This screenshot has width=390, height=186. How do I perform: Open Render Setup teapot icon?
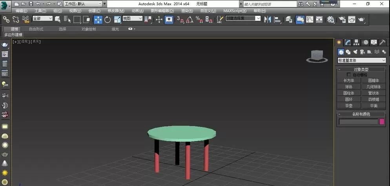(342, 19)
